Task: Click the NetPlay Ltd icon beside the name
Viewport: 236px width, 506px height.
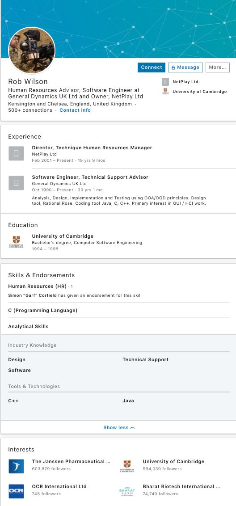Action: [x=165, y=82]
